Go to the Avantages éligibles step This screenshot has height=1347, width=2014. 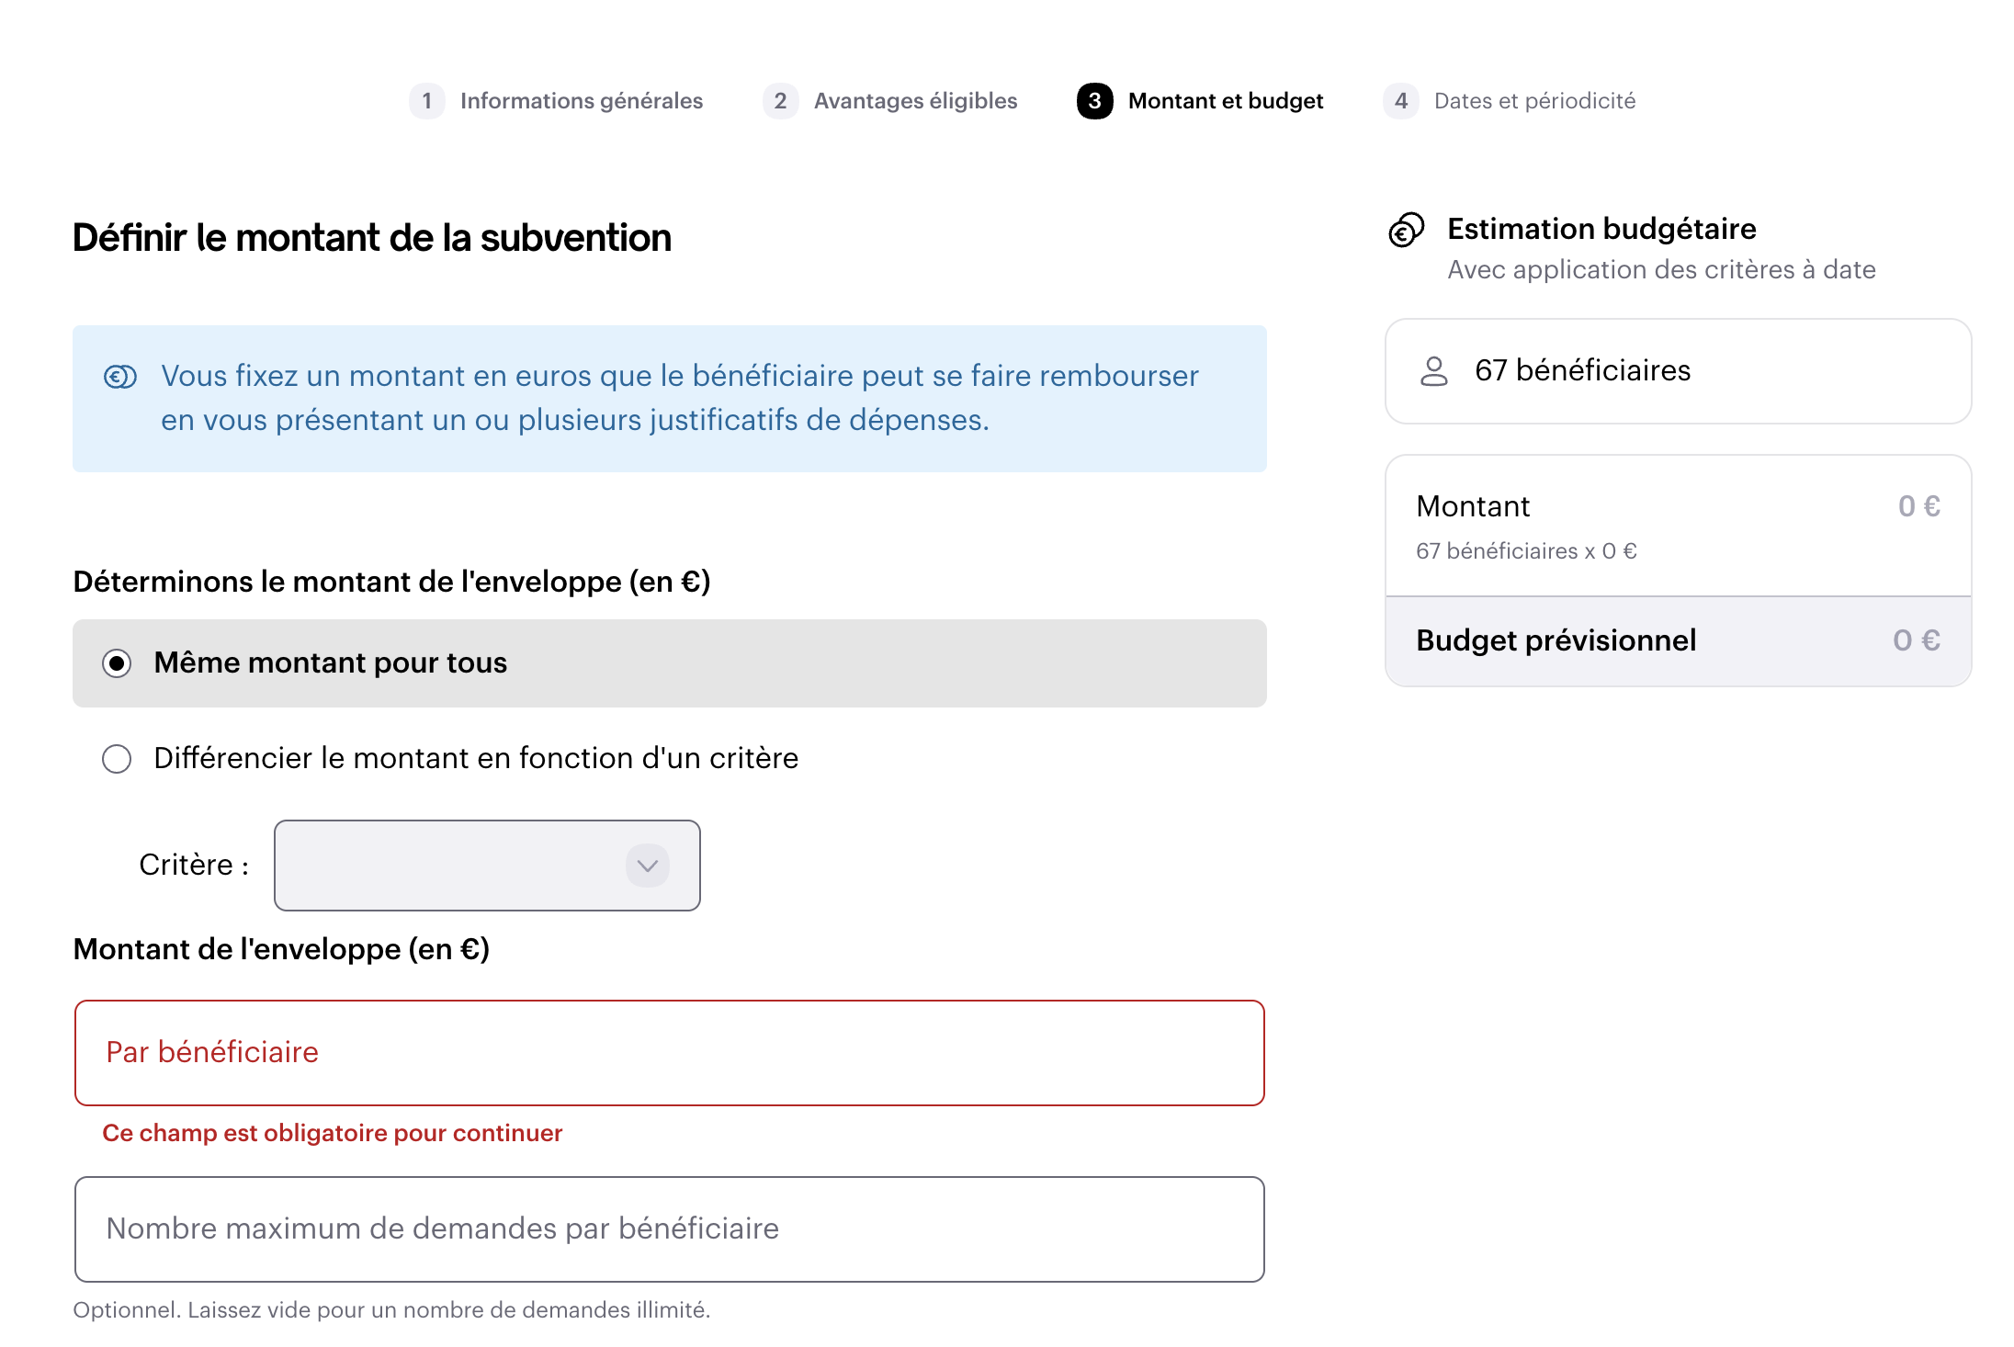click(x=916, y=101)
